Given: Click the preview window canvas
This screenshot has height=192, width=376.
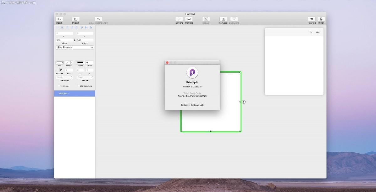Looking at the screenshot, I should [294, 65].
